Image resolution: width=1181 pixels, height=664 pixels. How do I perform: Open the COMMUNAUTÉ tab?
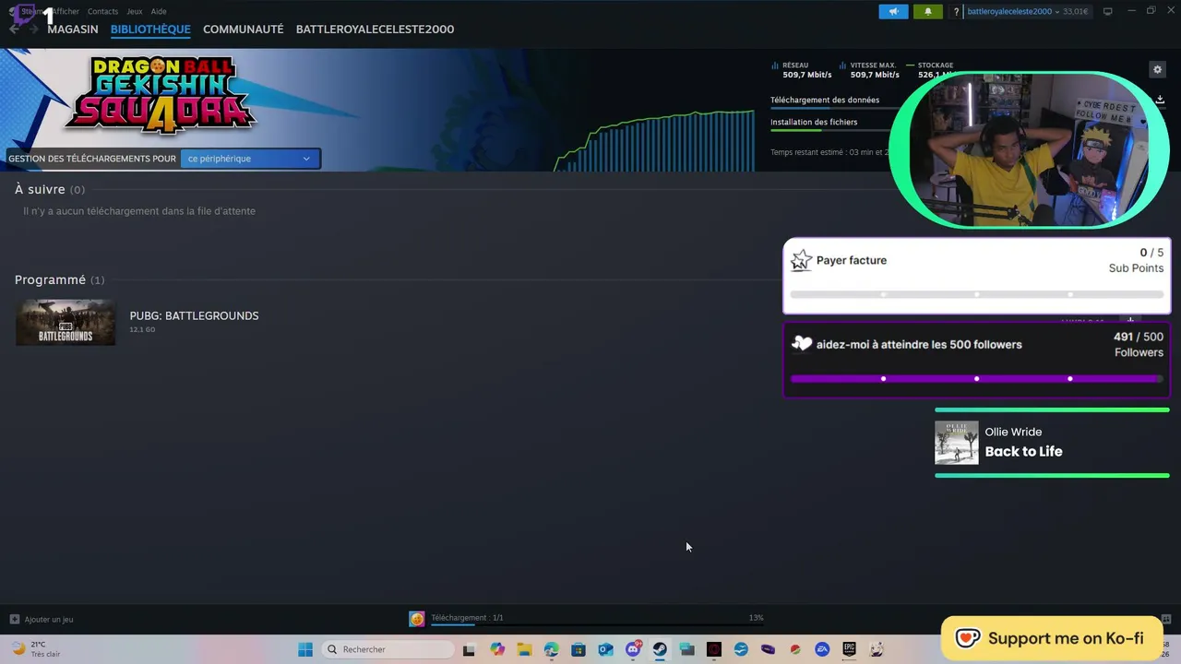(x=244, y=29)
